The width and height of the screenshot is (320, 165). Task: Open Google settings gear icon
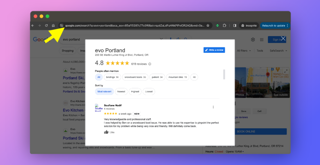pyautogui.click(x=253, y=40)
